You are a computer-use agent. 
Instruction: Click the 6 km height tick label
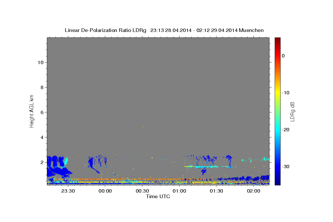tap(42, 112)
